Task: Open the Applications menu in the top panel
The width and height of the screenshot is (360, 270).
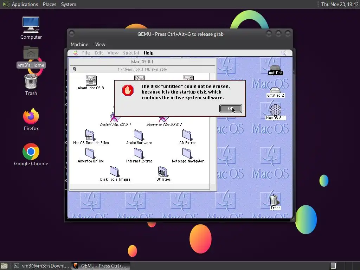Action: click(x=25, y=4)
